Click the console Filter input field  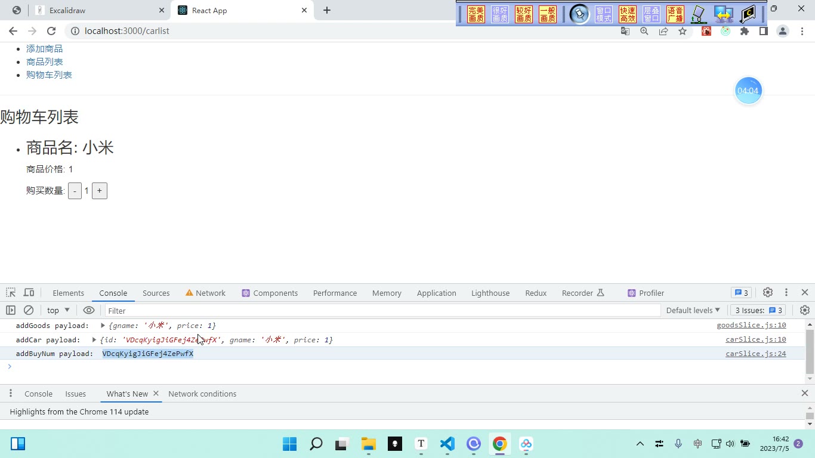point(383,310)
